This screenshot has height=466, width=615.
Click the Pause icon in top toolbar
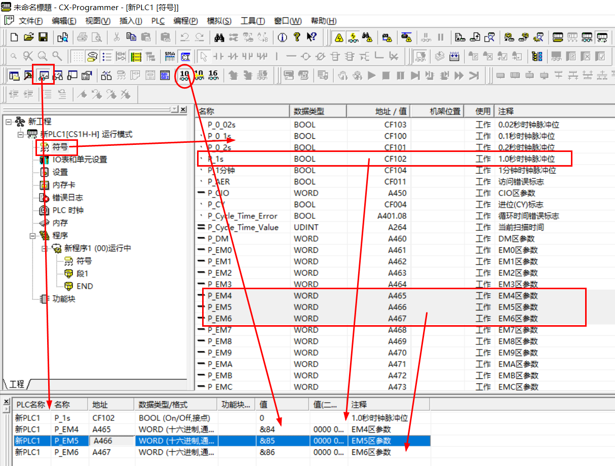[x=440, y=37]
